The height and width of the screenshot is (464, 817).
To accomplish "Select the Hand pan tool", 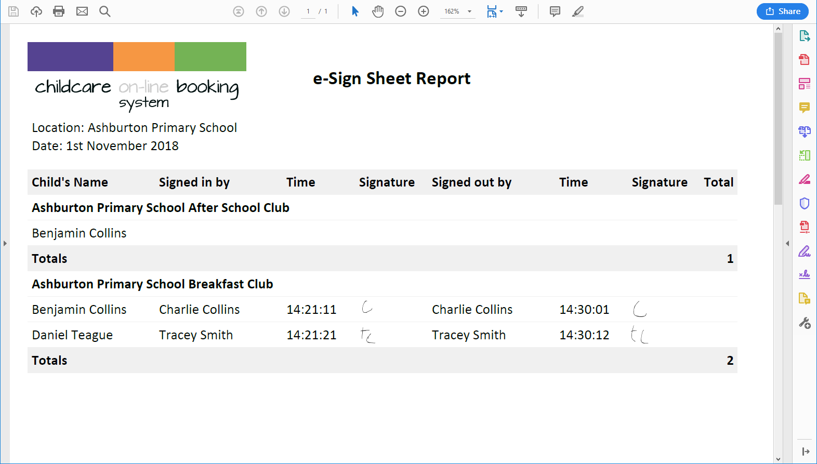I will click(x=378, y=11).
